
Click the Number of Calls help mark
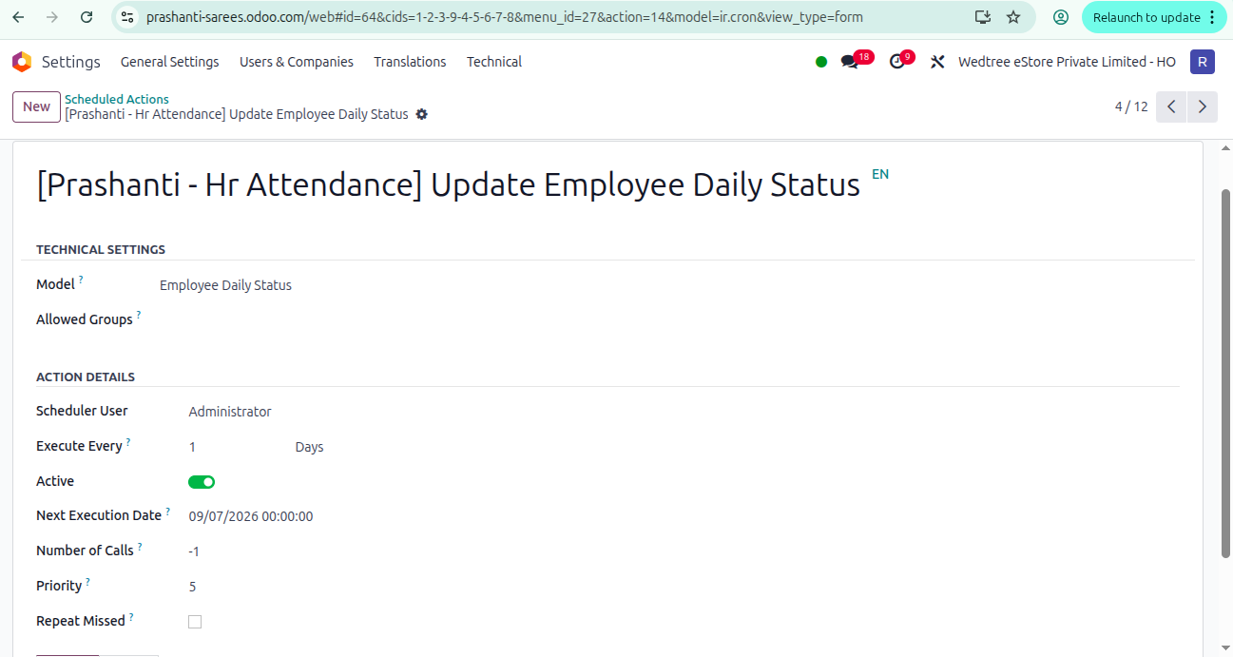pyautogui.click(x=140, y=547)
